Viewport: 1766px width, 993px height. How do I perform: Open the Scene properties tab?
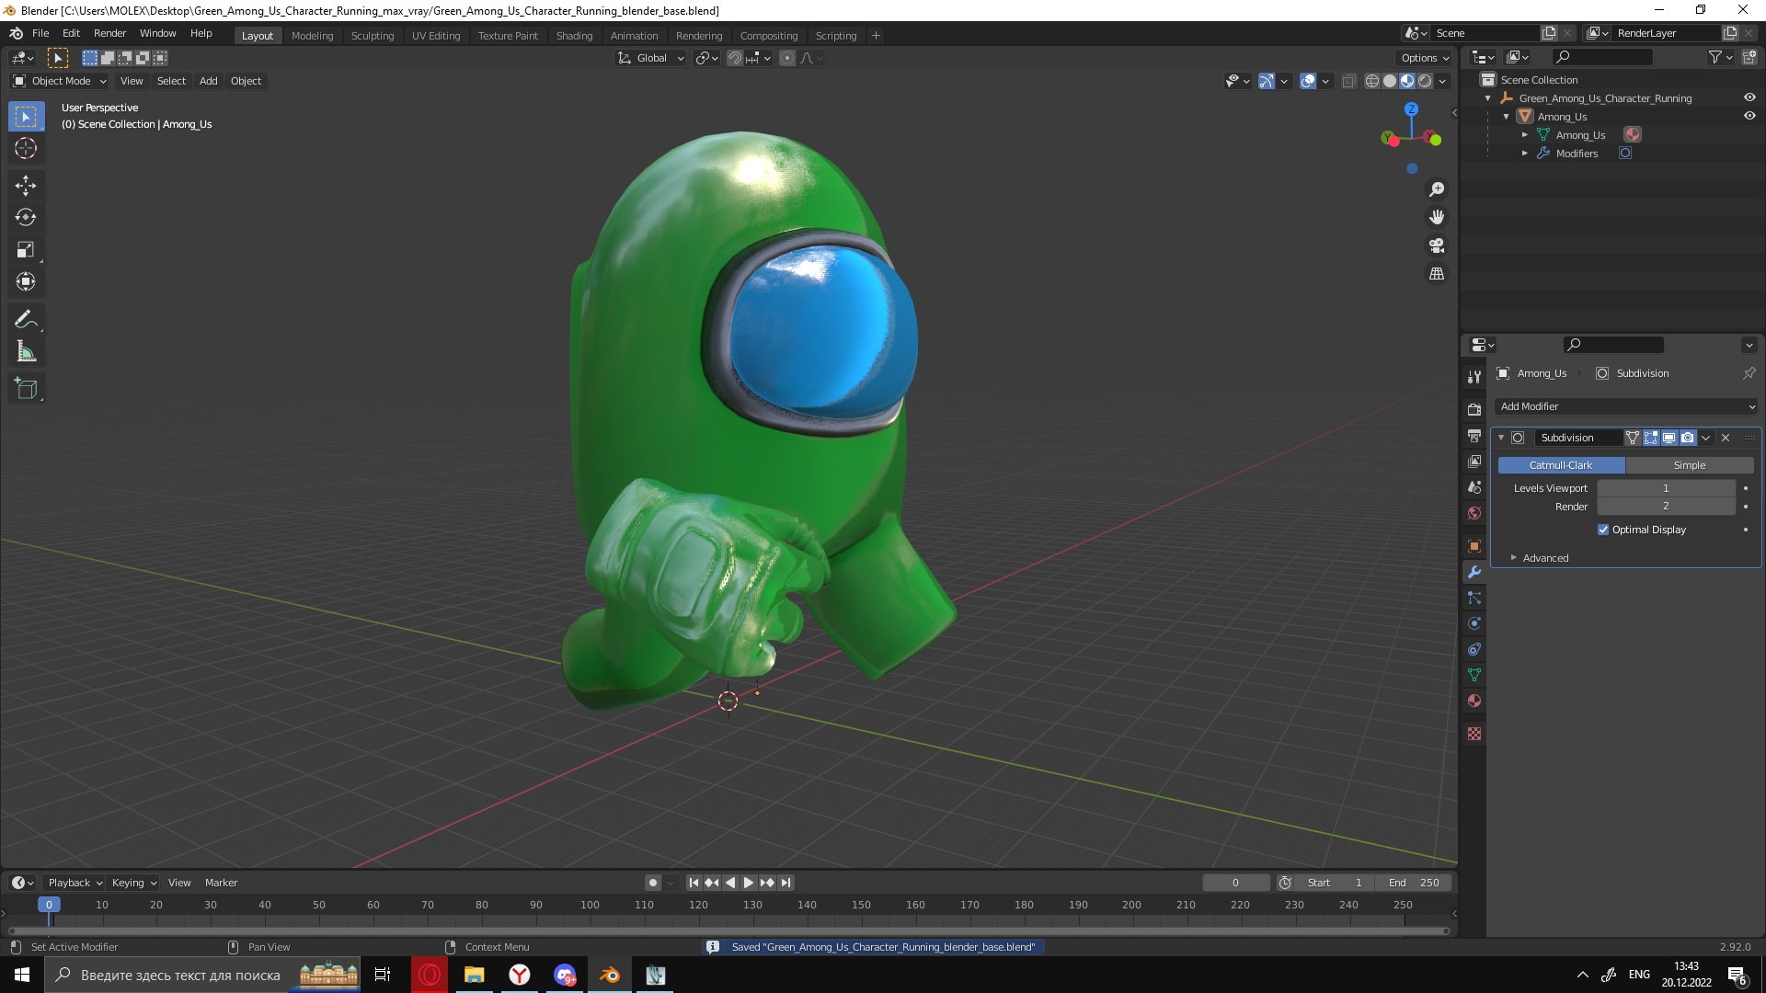(x=1474, y=486)
